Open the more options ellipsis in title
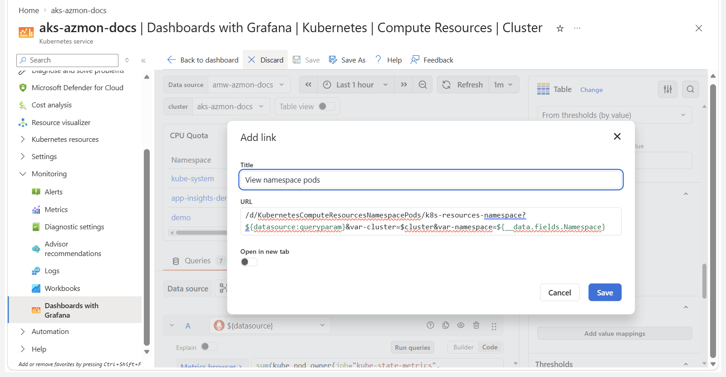 (577, 28)
